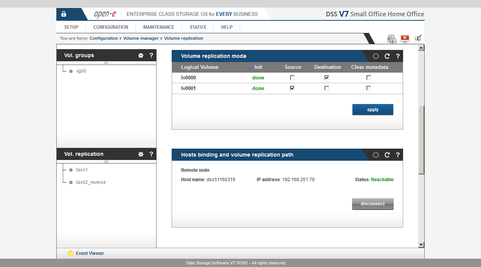Open the MAINTENANCE menu
This screenshot has width=481, height=267.
point(159,27)
